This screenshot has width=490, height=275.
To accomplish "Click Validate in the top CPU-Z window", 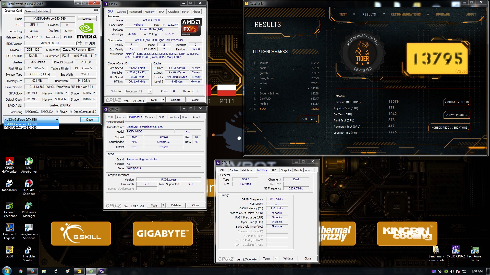I will 176,100.
